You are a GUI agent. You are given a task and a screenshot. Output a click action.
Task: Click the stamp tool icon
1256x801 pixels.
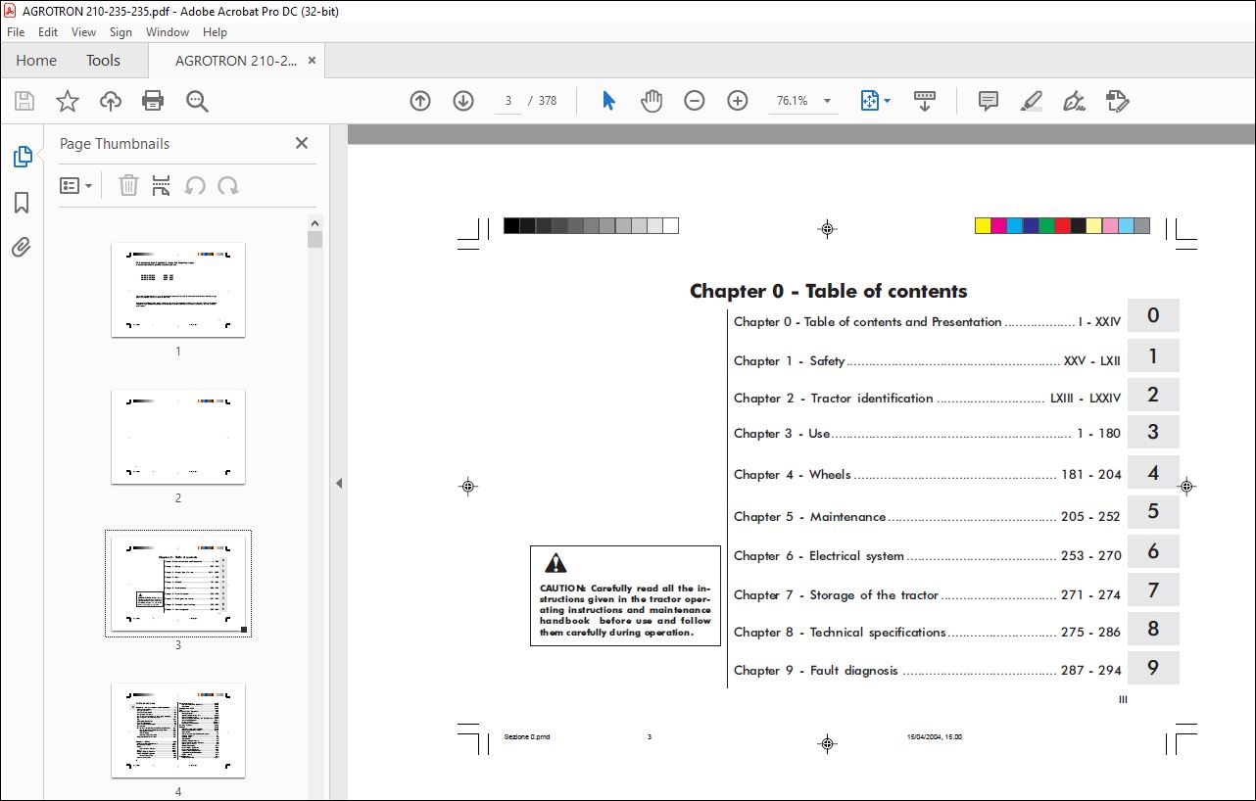[x=1117, y=101]
